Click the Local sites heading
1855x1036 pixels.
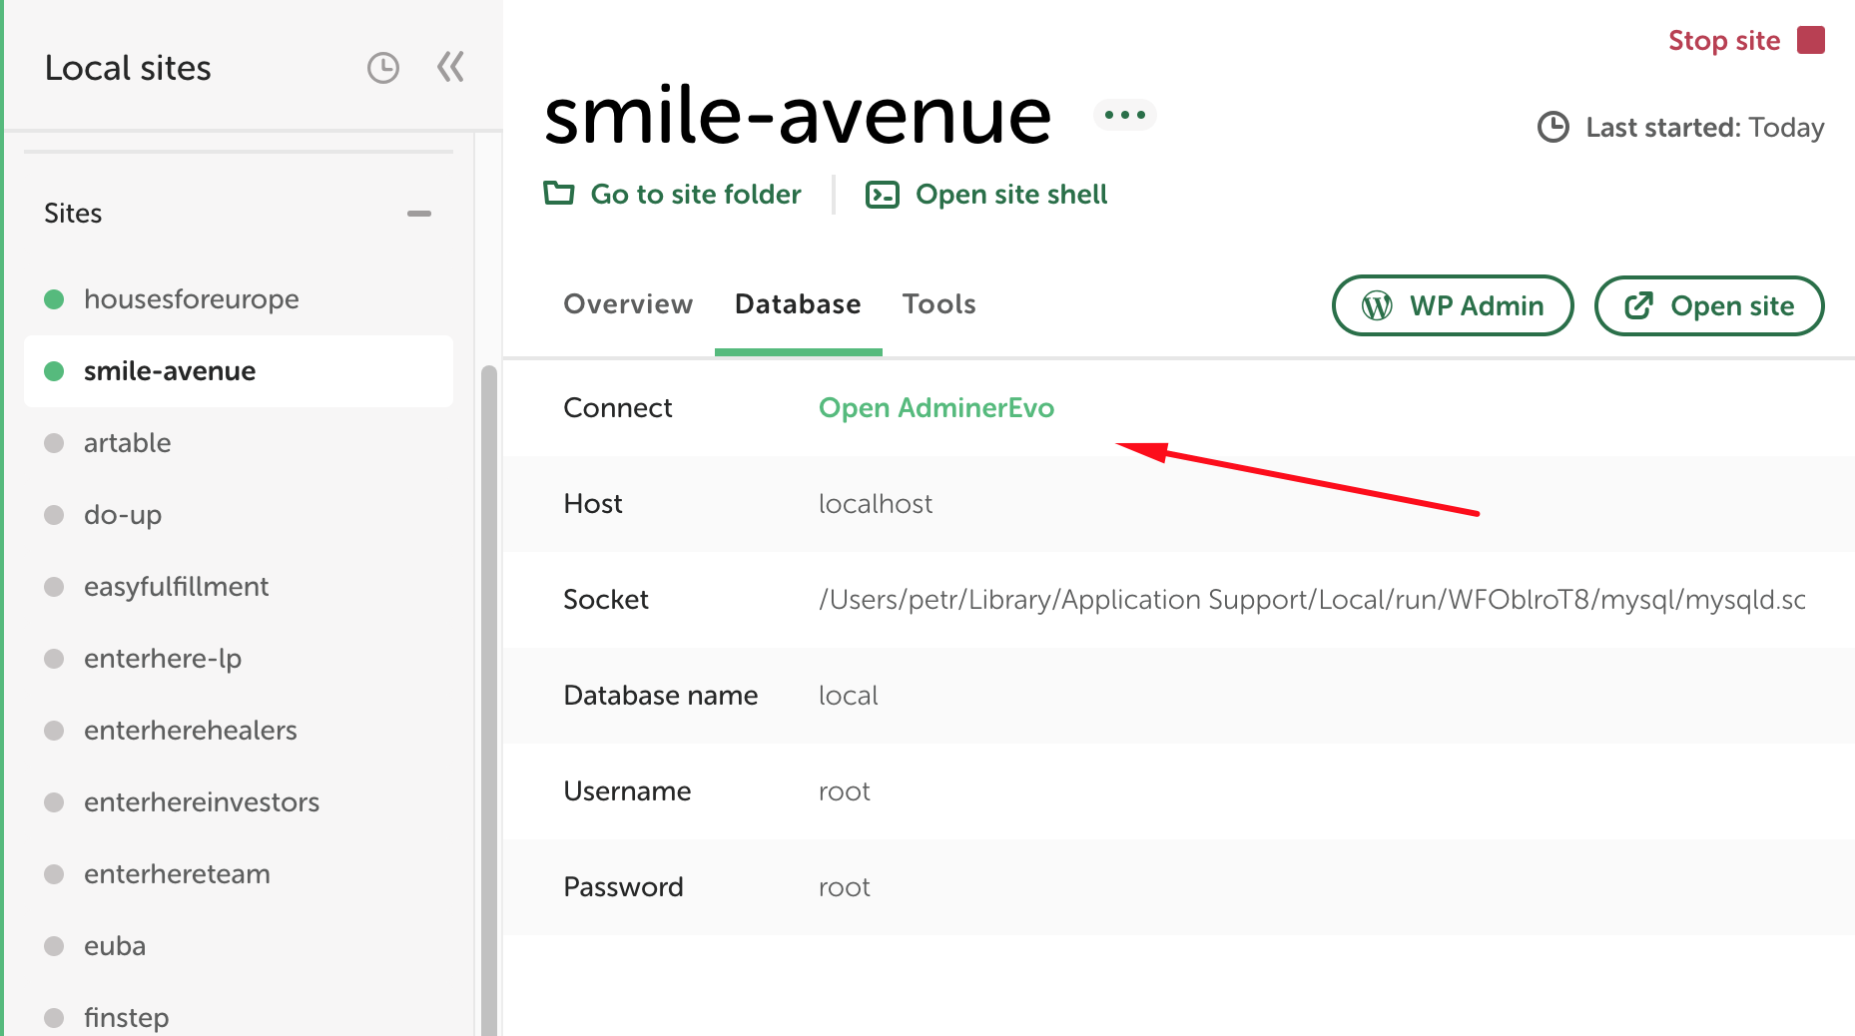point(128,68)
